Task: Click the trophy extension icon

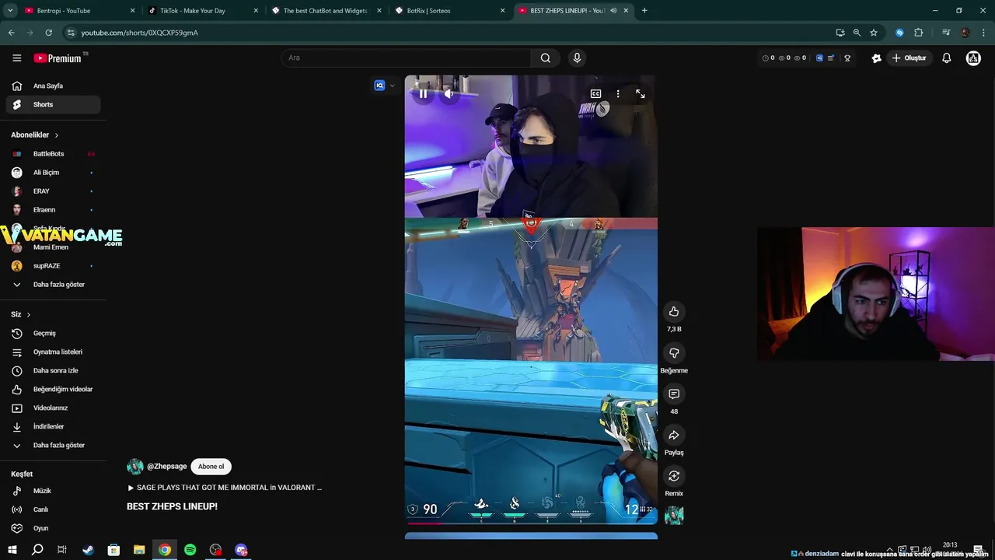Action: tap(847, 58)
